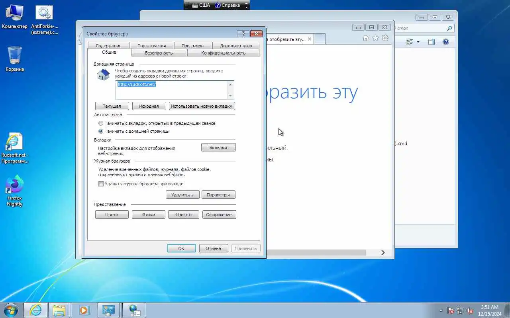Image resolution: width=510 pixels, height=318 pixels.
Task: Open the language bar options arrow
Action: coord(247,7)
